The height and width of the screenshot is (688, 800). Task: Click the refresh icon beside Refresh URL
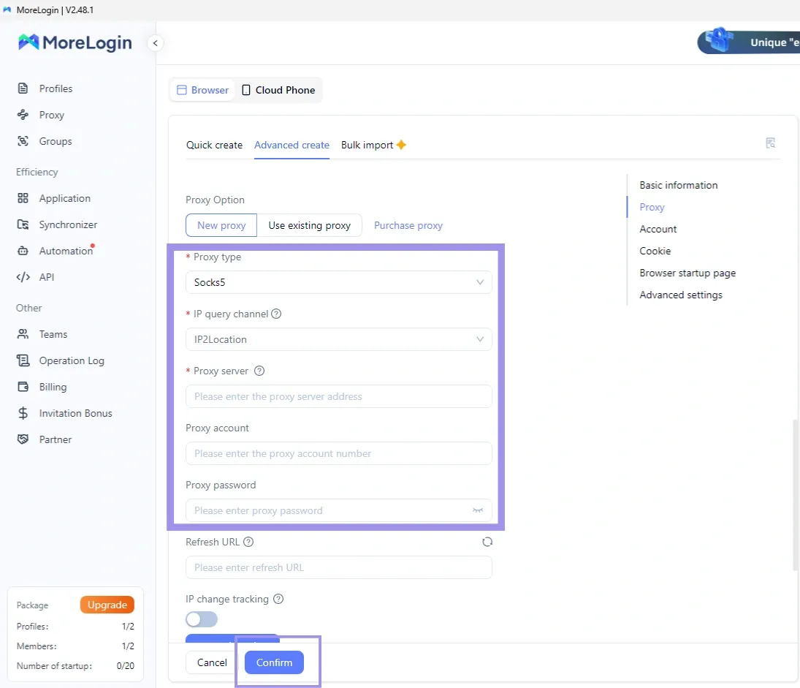coord(487,542)
